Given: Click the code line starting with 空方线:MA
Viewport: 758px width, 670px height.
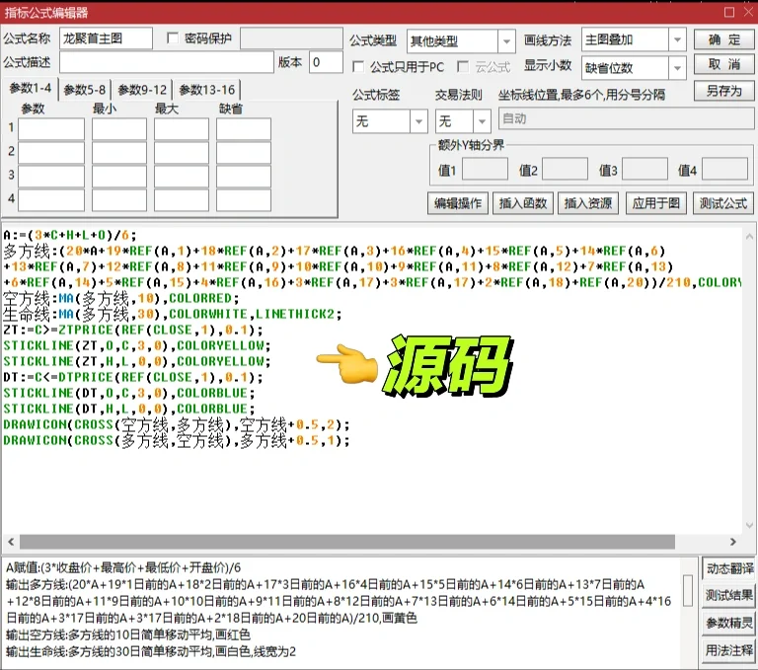Looking at the screenshot, I should tap(120, 298).
